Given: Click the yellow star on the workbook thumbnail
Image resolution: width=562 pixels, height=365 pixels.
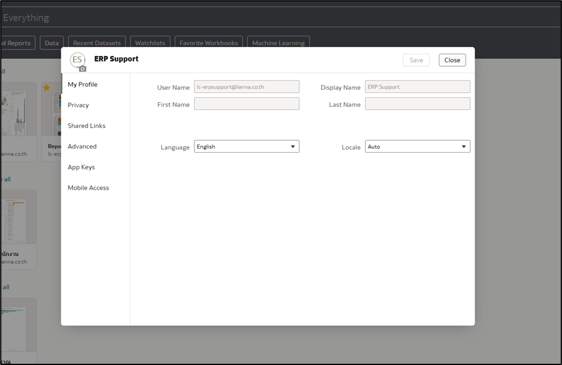Looking at the screenshot, I should click(x=46, y=88).
